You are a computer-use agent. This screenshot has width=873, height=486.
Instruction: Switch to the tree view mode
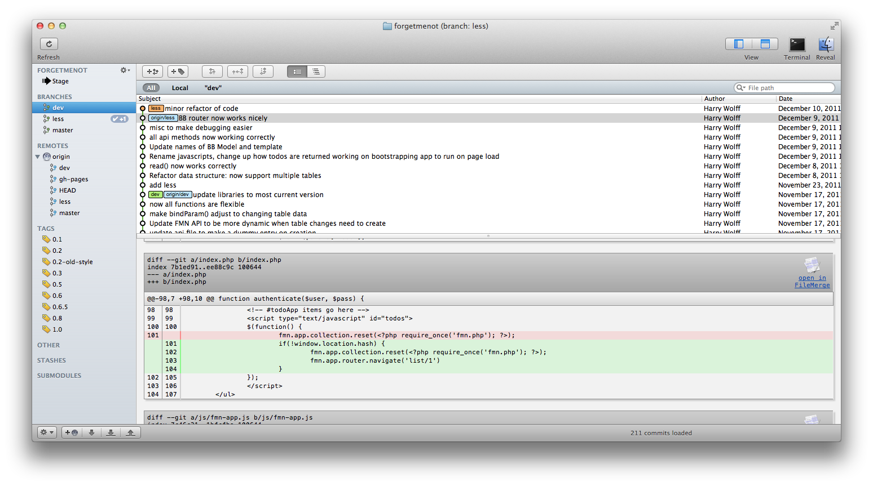point(316,72)
